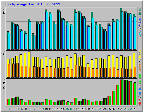
Task: Click day 28 on the x-axis
Action: [121, 109]
